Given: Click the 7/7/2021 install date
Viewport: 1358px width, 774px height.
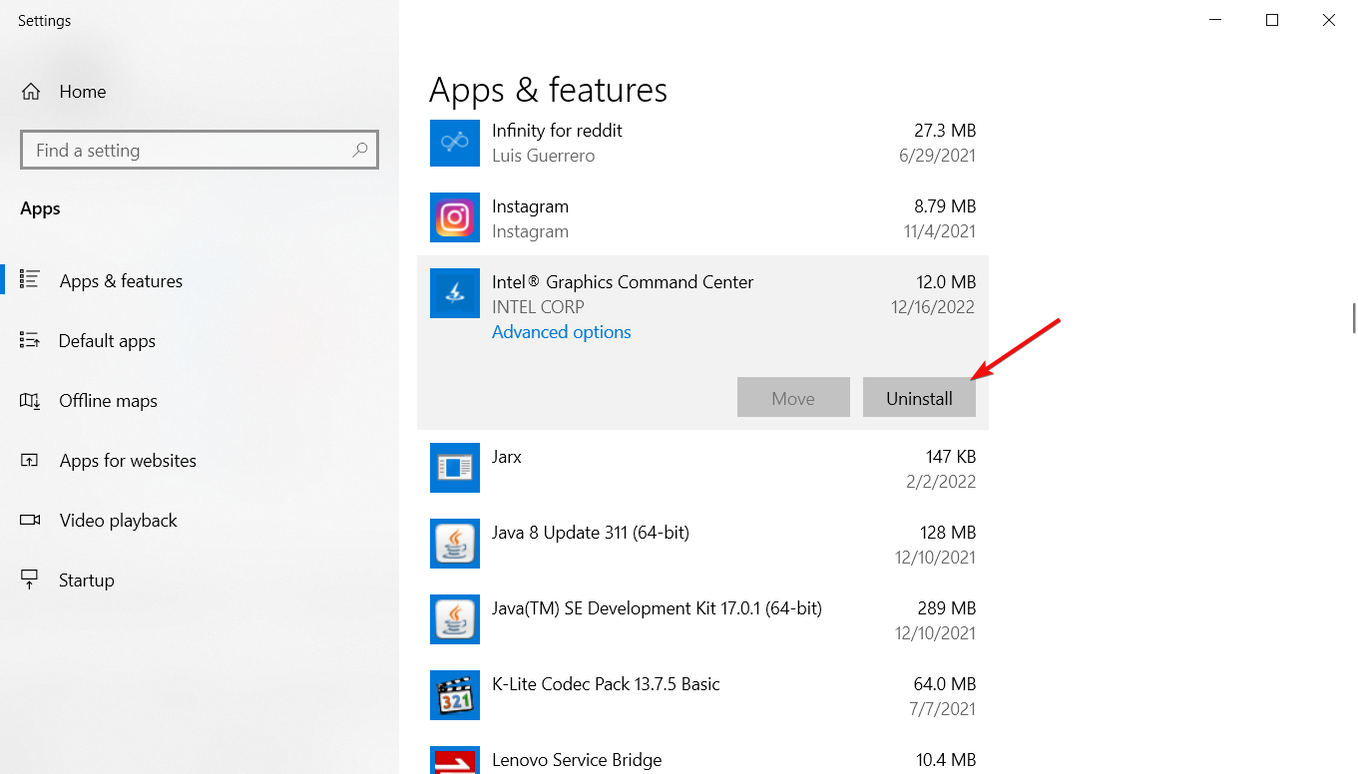Looking at the screenshot, I should [943, 709].
